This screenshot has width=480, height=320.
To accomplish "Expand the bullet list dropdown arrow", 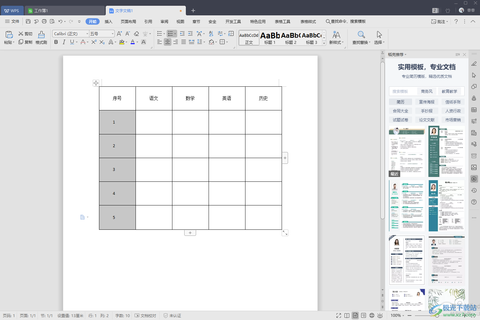I will [x=164, y=34].
